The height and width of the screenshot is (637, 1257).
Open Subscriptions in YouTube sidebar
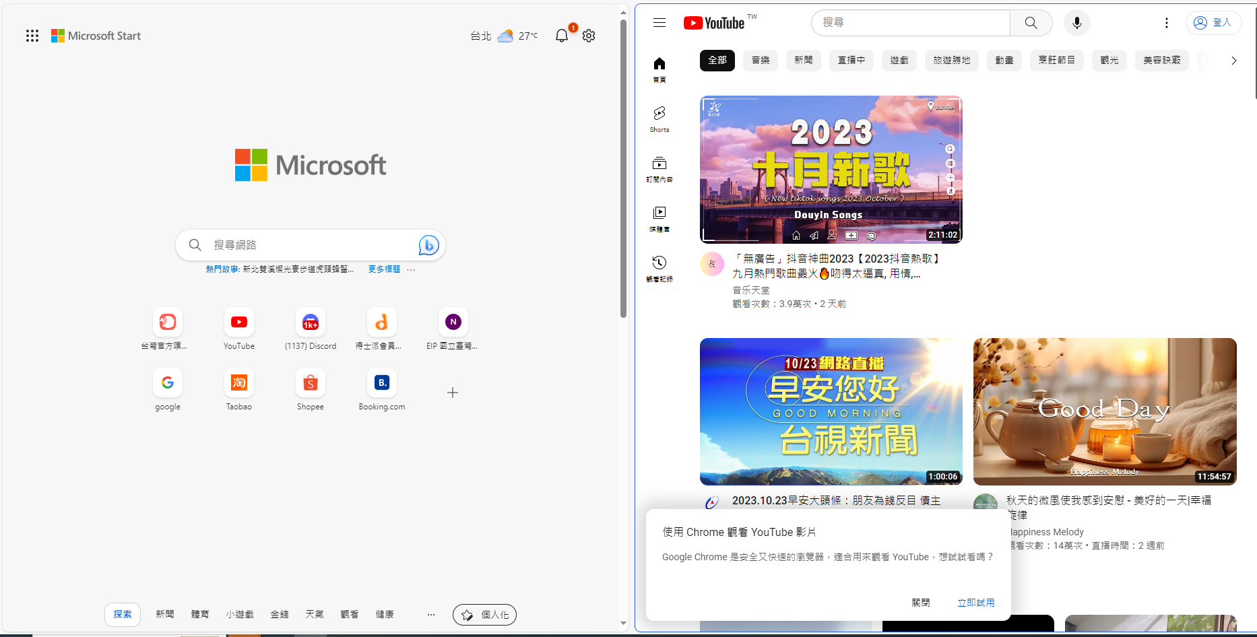(x=659, y=169)
